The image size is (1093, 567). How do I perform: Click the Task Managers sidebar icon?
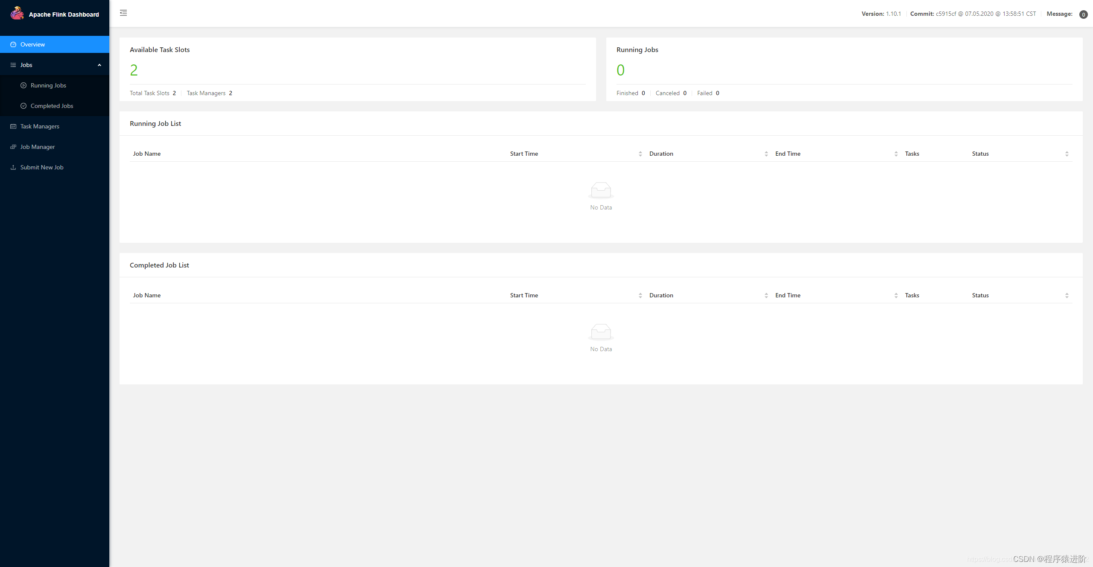(14, 126)
